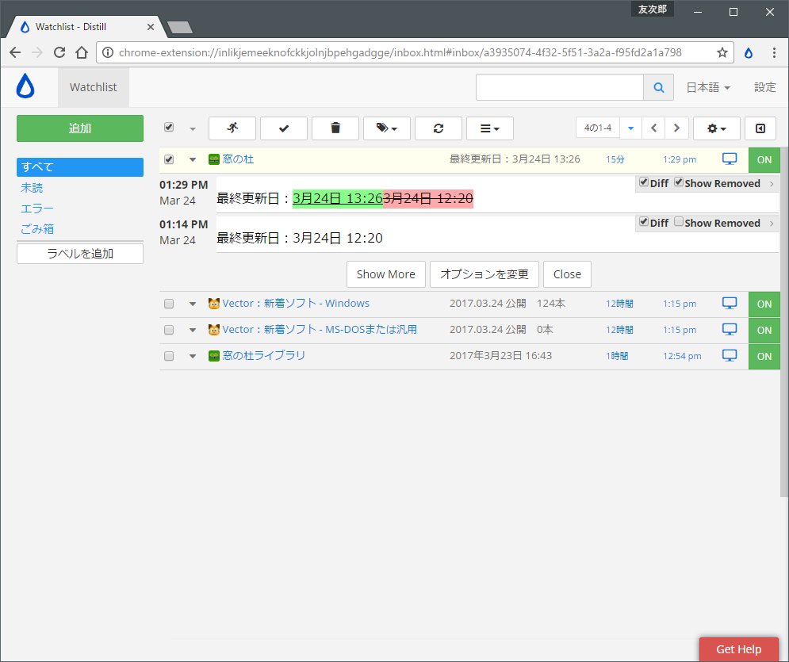Check the 窓の杜ライブラリ row checkbox
789x662 pixels.
(169, 356)
